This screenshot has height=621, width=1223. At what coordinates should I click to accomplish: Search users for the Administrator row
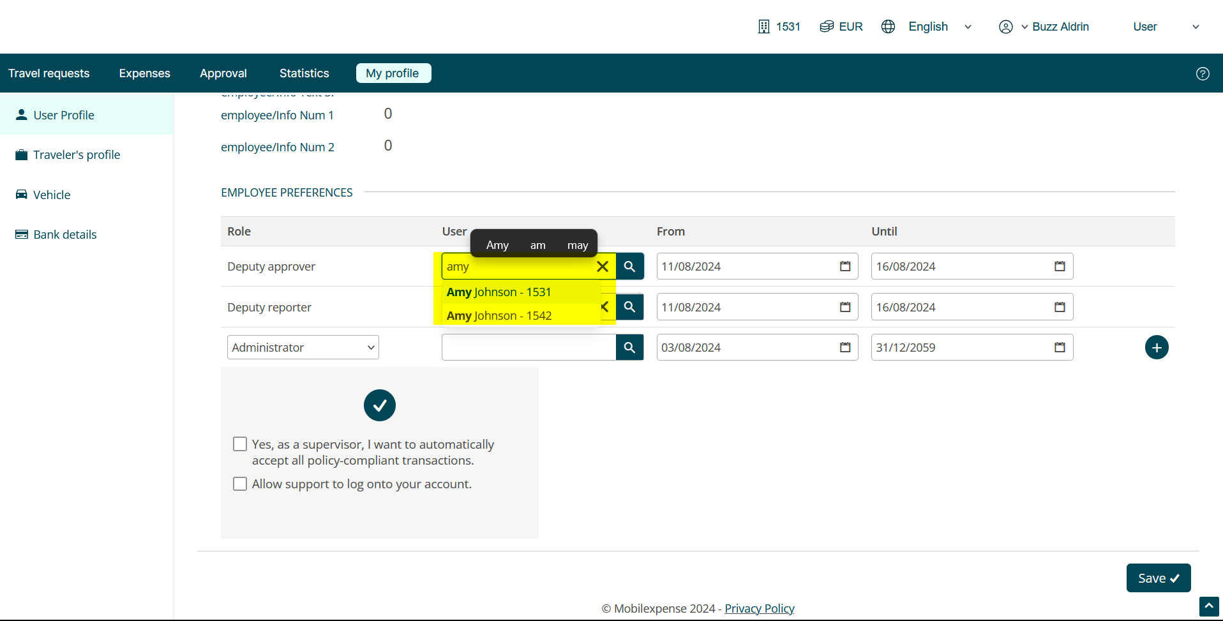click(x=629, y=347)
